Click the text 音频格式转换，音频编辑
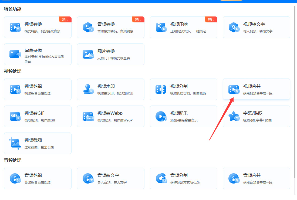This screenshot has height=200, width=297. 115,31
